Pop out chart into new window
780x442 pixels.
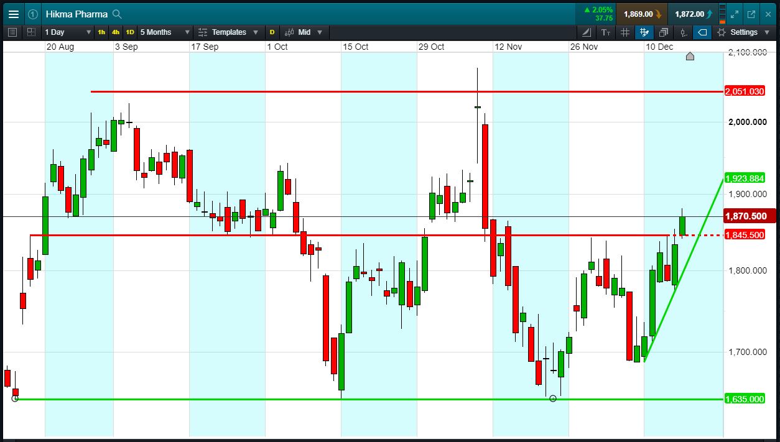click(x=751, y=14)
